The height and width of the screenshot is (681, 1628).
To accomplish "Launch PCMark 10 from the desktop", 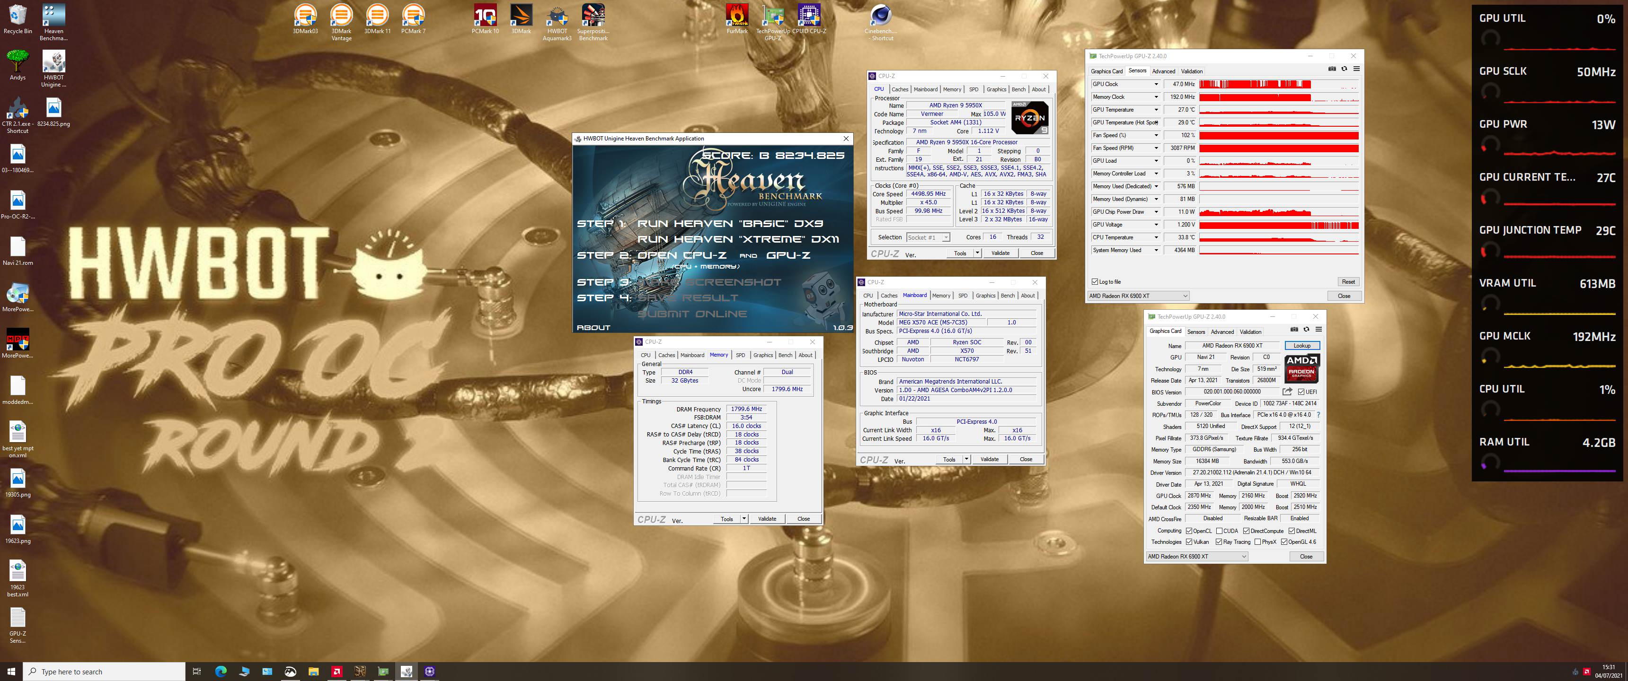I will [486, 19].
